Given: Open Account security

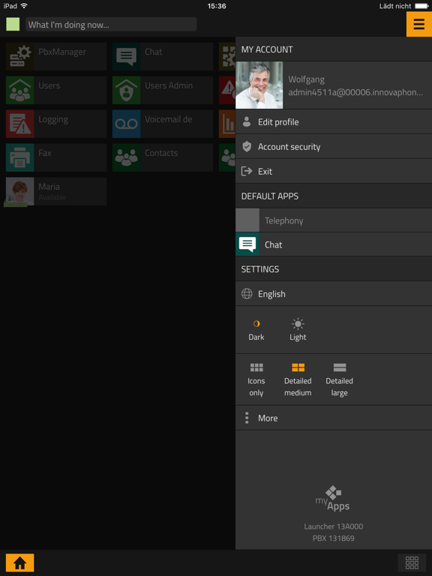Looking at the screenshot, I should (334, 146).
